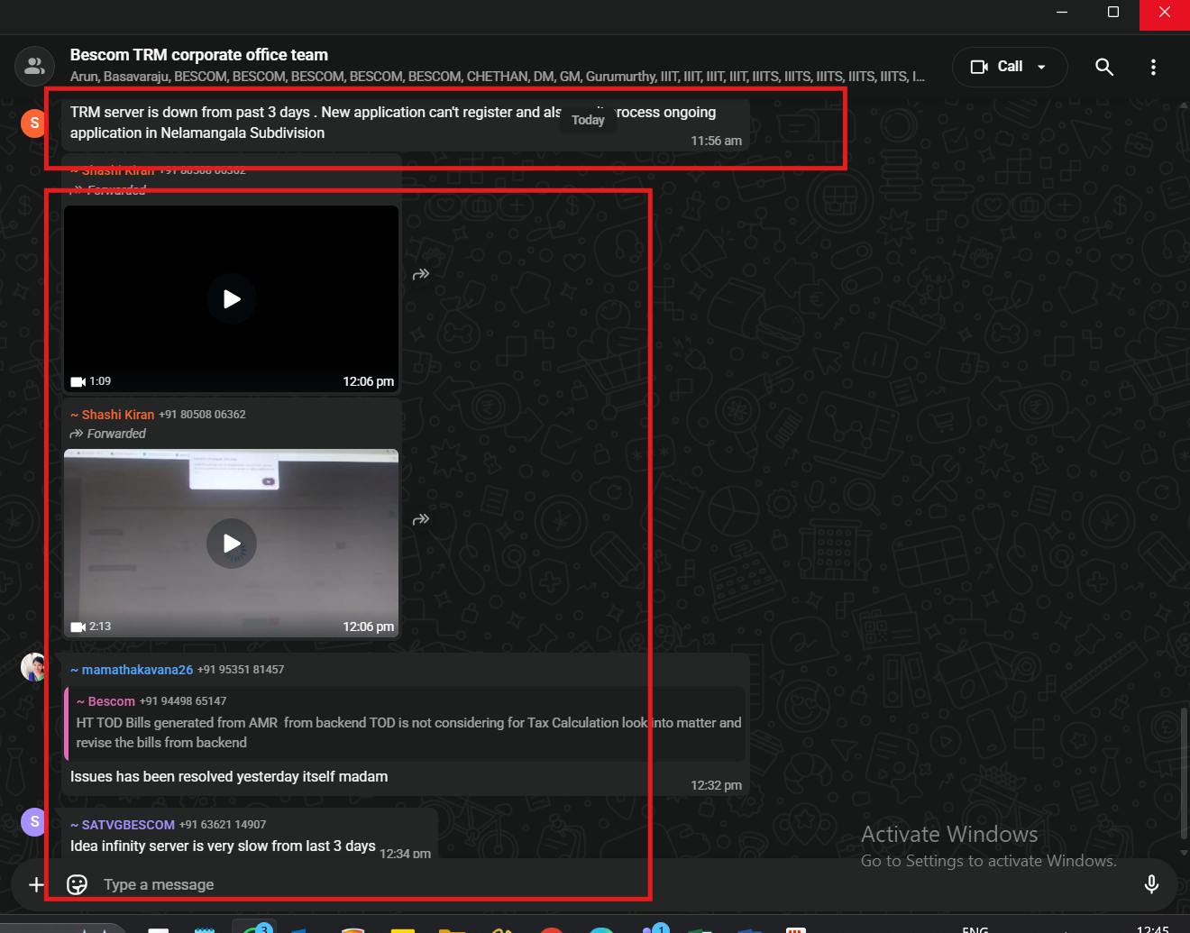This screenshot has width=1190, height=933.
Task: Start a video call with Call button
Action: [997, 67]
